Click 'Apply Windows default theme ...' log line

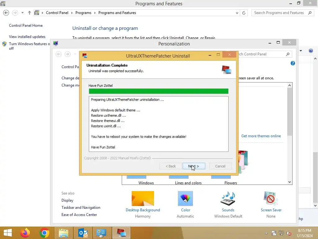point(116,110)
